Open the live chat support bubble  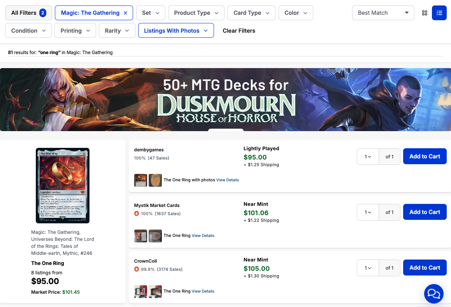pyautogui.click(x=433, y=294)
